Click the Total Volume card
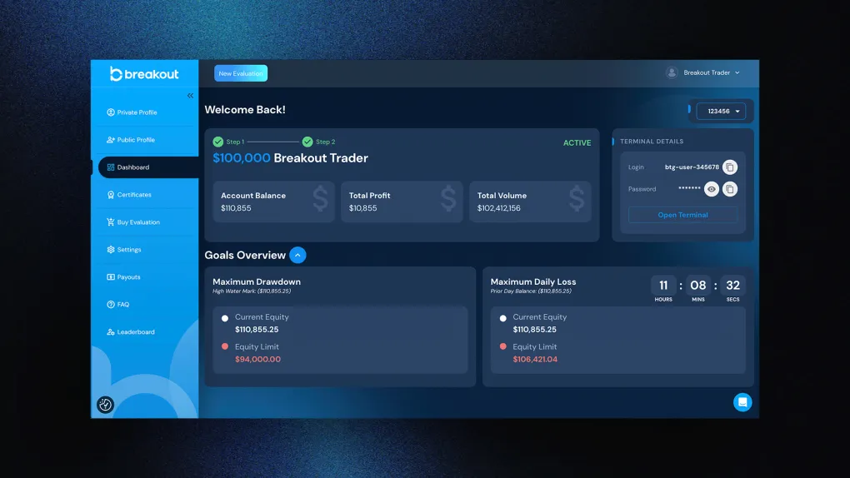 530,202
